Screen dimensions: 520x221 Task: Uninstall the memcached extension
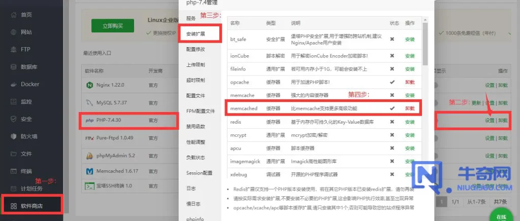(410, 108)
